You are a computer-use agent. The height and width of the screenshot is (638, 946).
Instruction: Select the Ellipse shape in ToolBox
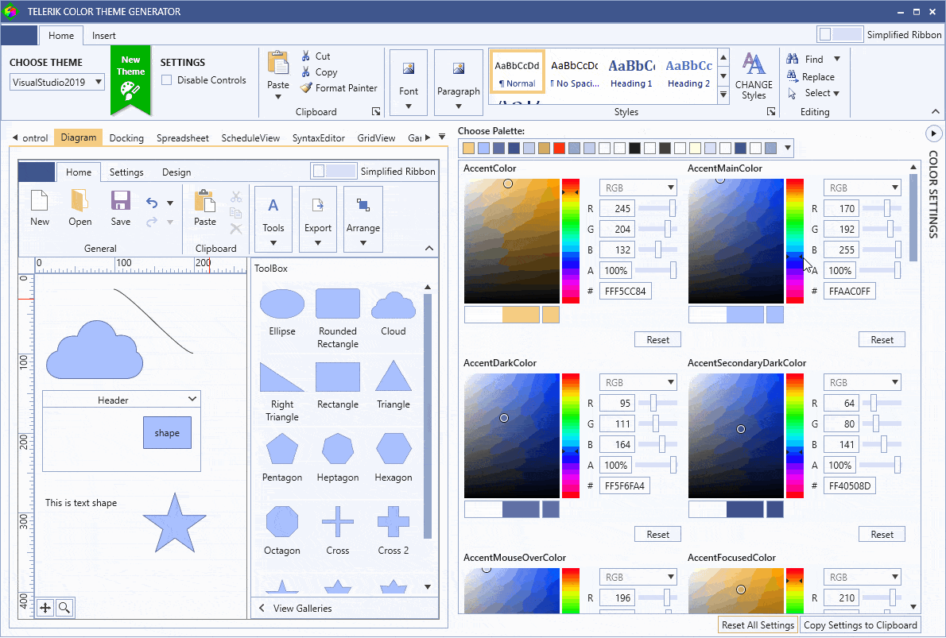pos(281,304)
